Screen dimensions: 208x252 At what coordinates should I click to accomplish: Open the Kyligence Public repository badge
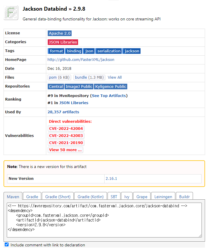tap(111, 86)
